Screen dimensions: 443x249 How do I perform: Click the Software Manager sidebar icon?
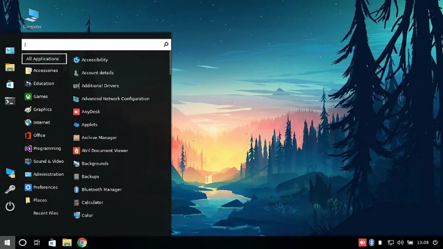tap(10, 84)
